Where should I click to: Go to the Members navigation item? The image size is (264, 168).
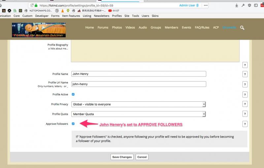(171, 27)
